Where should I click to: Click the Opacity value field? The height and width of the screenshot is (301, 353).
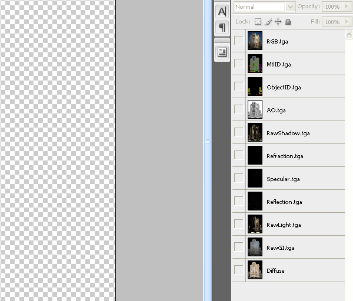(x=332, y=7)
